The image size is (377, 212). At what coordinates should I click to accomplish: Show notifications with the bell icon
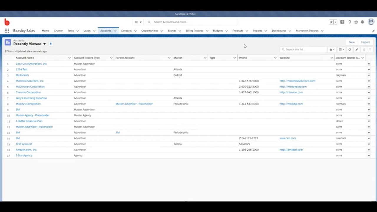(x=363, y=22)
